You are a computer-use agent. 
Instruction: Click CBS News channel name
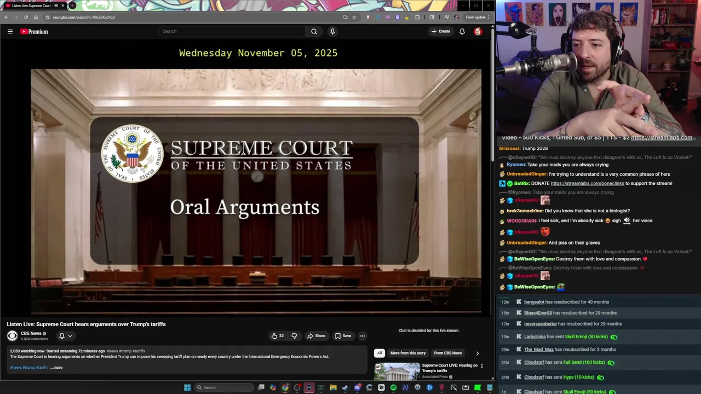(x=31, y=333)
